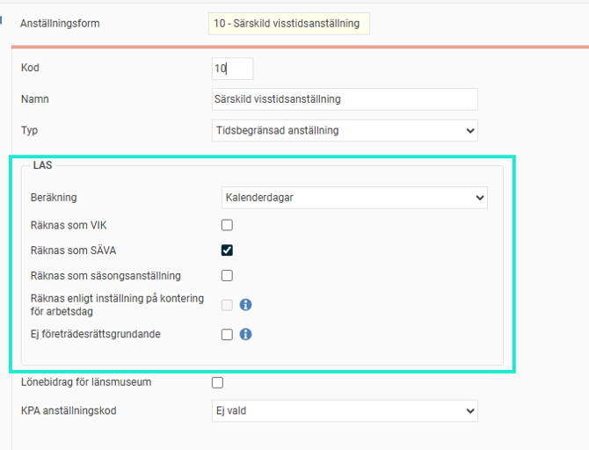Viewport: 589px width, 450px height.
Task: Click the LAS group heading
Action: [x=42, y=165]
